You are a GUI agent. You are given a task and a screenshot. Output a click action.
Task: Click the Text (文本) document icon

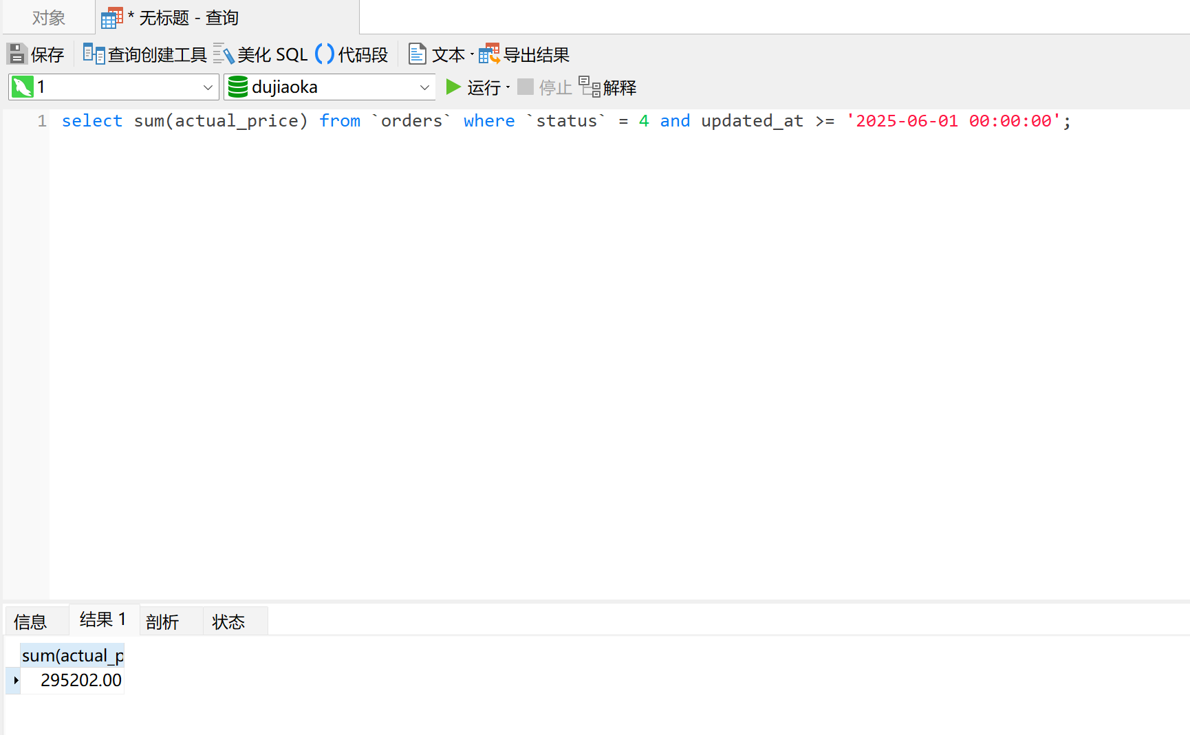tap(417, 54)
